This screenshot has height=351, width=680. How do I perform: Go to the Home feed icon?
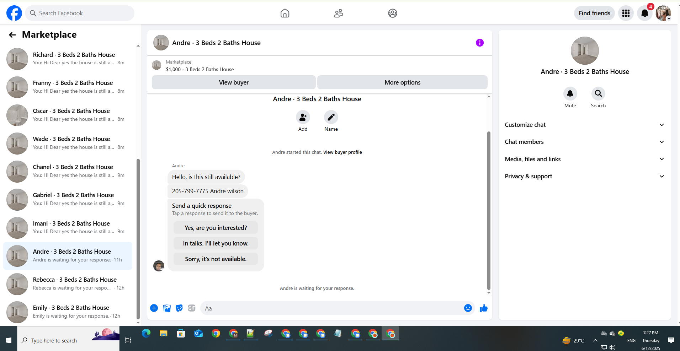285,13
